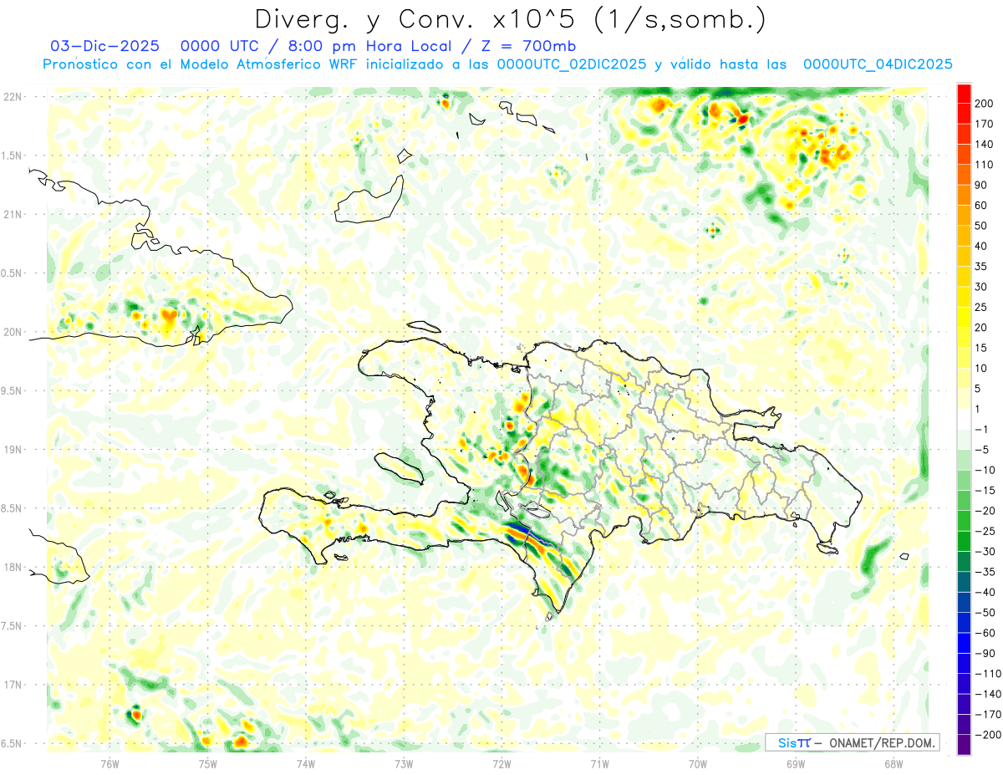This screenshot has width=1003, height=775.
Task: Click the 20N latitude axis label
Action: click(13, 332)
